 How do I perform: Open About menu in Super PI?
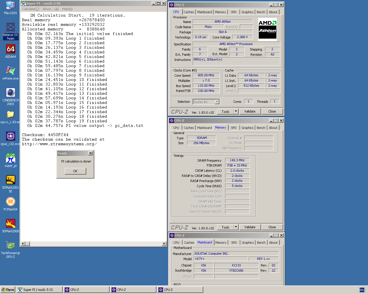50,9
